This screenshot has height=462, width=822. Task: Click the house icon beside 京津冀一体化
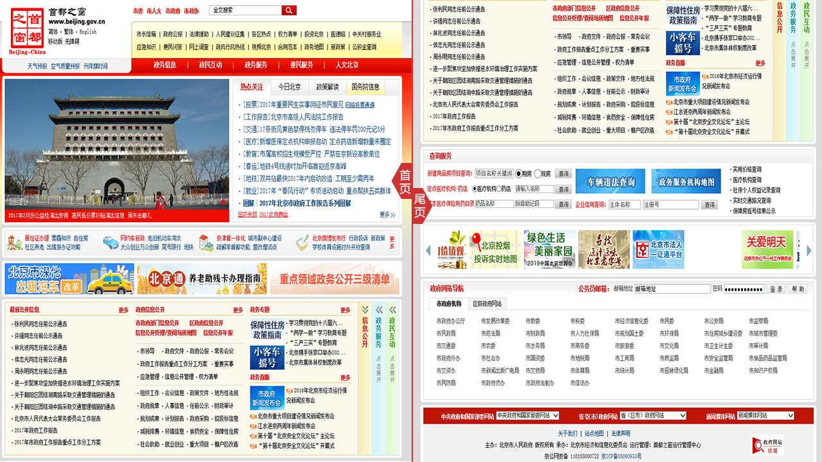206,243
